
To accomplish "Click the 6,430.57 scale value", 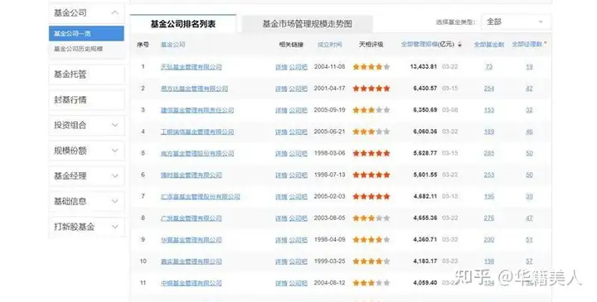I will point(425,89).
